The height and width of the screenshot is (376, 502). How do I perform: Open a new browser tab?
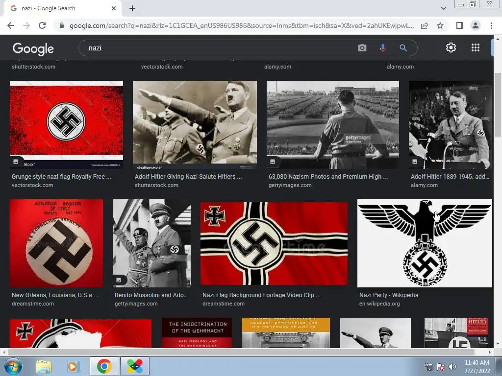click(132, 8)
